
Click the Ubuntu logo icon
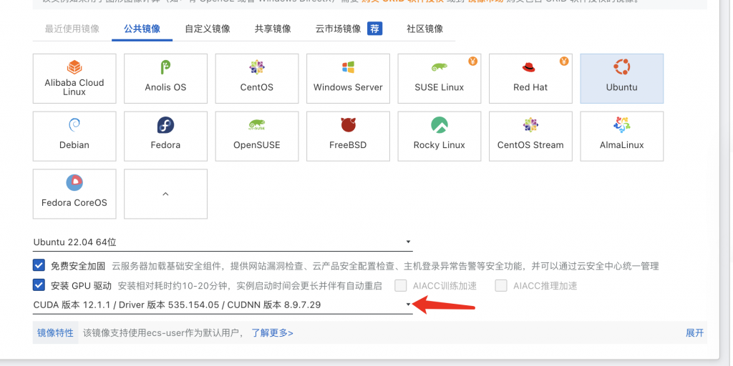tap(622, 67)
